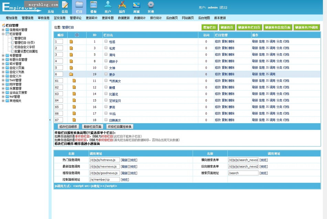Open the 管理评论 menu item
This screenshot has height=219, width=327.
(x=76, y=18)
